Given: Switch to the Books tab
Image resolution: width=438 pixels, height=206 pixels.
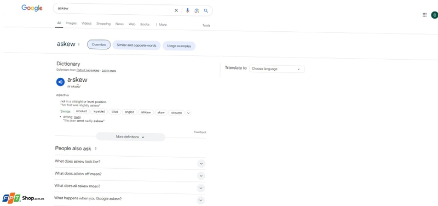Looking at the screenshot, I should [x=145, y=24].
